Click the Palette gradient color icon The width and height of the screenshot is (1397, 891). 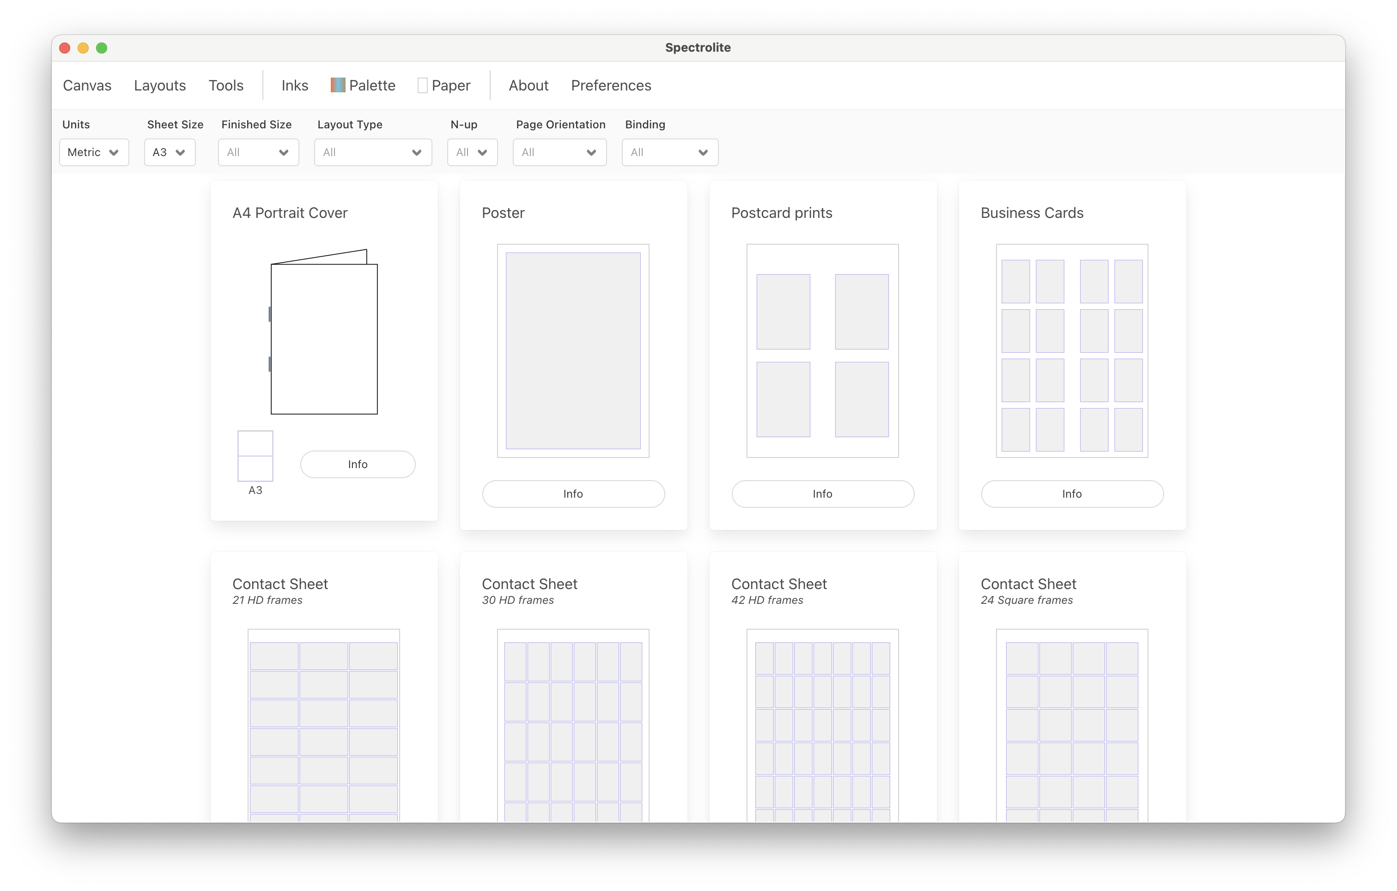point(338,85)
